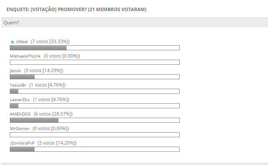This screenshot has width=268, height=165.
Task: Click the empty MrGorren result bar
Action: click(95, 135)
